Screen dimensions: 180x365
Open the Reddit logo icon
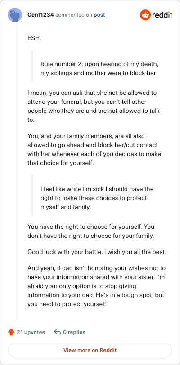(x=145, y=15)
